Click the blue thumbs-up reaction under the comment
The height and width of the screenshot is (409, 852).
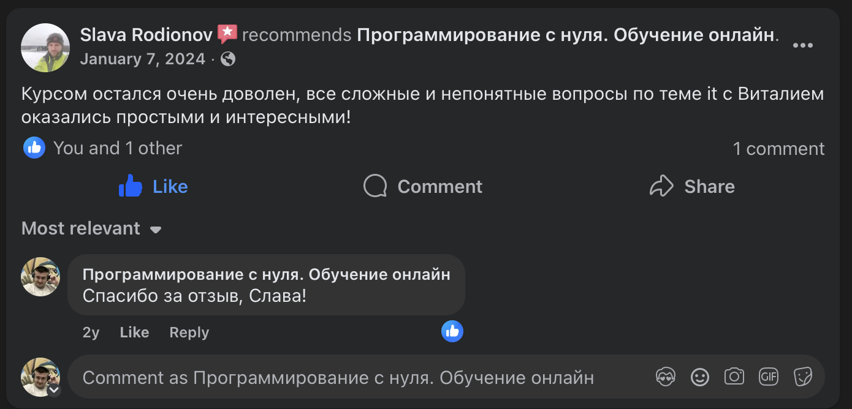point(452,331)
